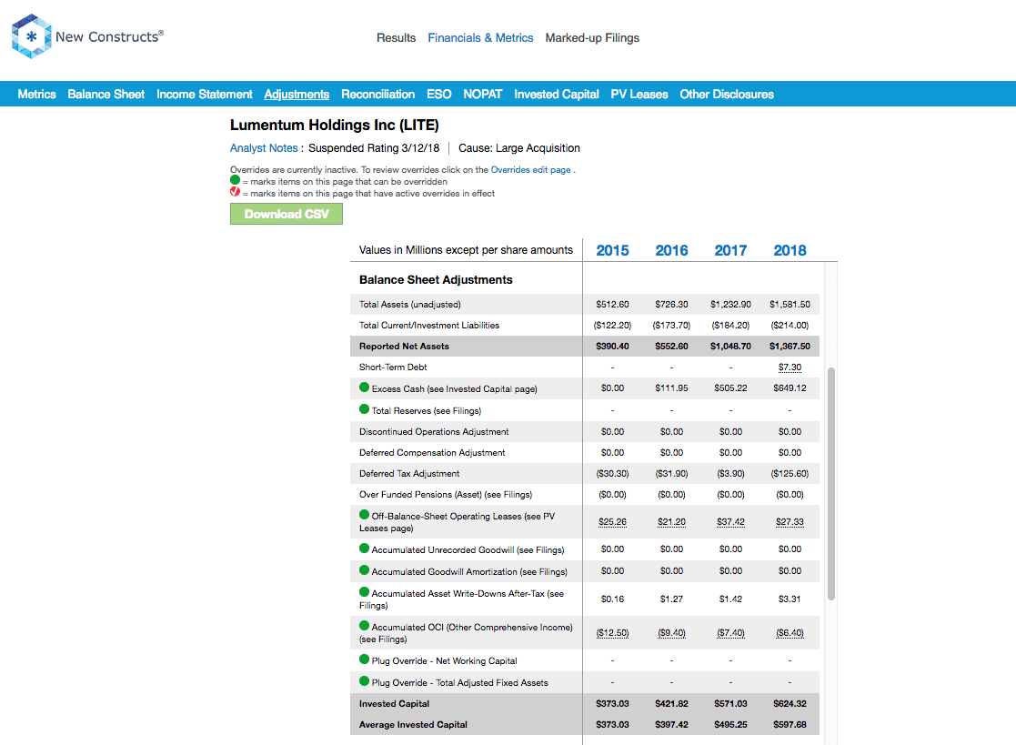Click the Reported Net Assets row label

(404, 346)
